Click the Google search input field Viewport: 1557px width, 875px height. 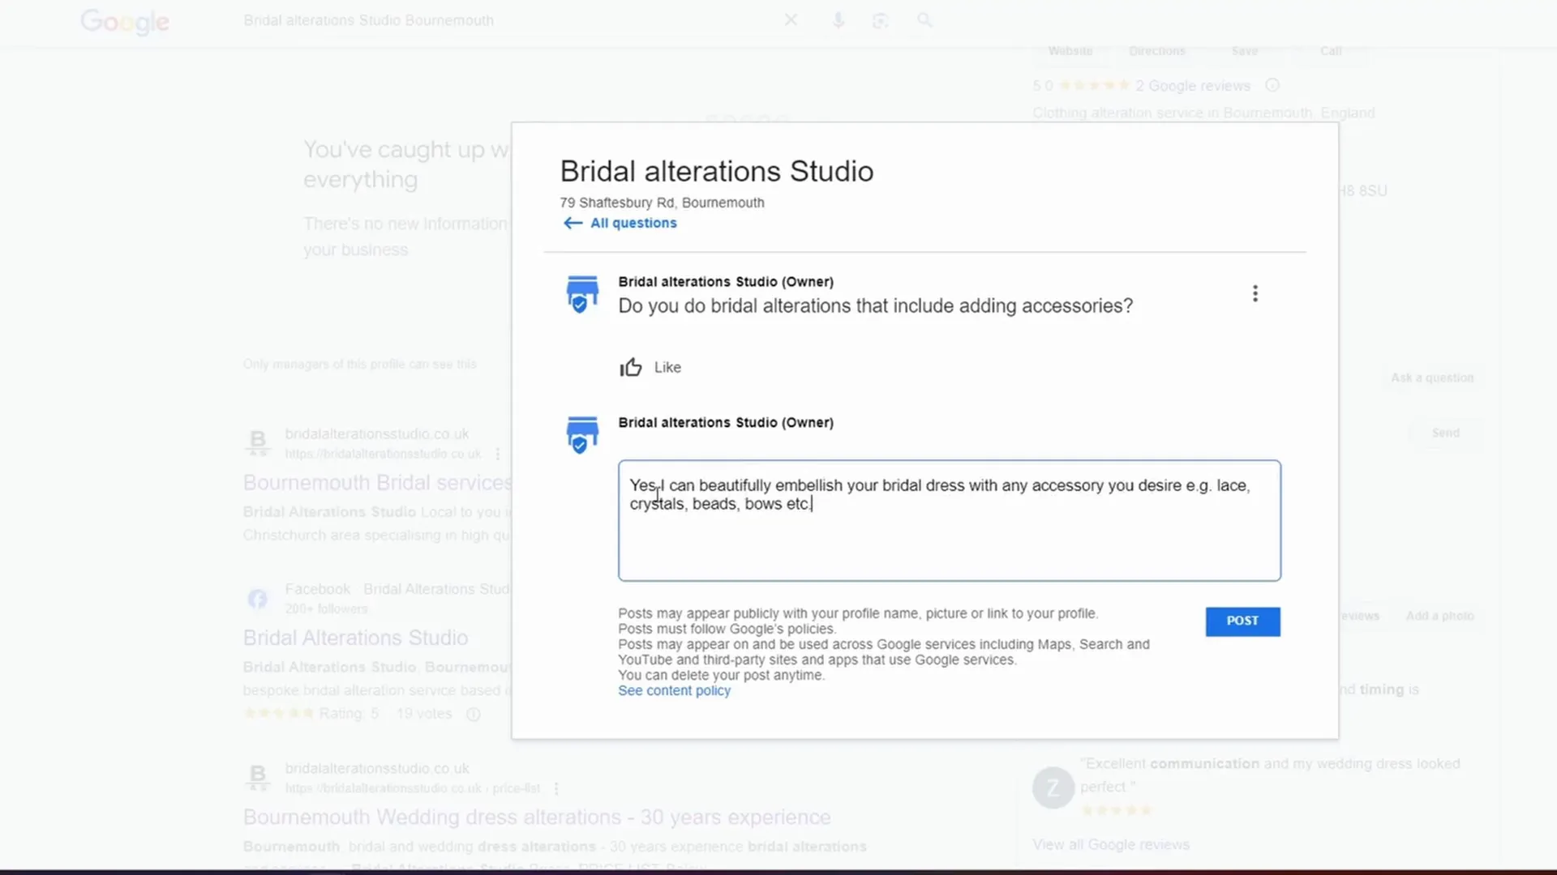click(x=503, y=20)
